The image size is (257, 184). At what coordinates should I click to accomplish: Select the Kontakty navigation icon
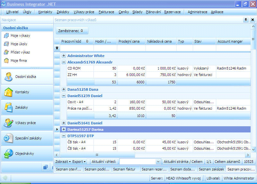click(x=8, y=92)
